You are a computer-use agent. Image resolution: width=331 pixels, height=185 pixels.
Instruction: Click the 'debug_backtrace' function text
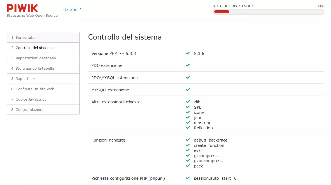point(211,140)
